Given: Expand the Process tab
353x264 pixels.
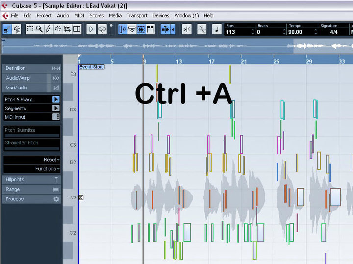Looking at the screenshot, I should (x=31, y=199).
